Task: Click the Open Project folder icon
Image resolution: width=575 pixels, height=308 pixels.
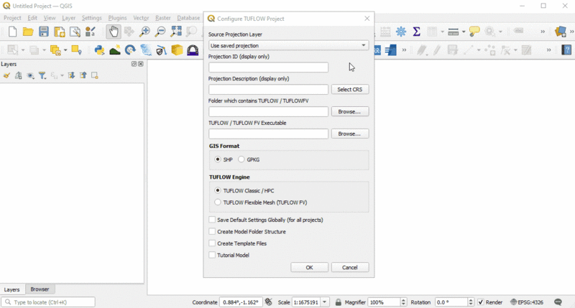Action: (x=28, y=32)
